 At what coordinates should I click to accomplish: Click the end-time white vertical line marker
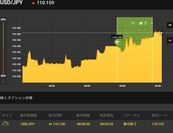click(x=152, y=50)
